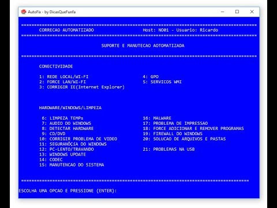The height and width of the screenshot is (208, 277).
Task: Select '17: PROBLEMA DE IMPRESSAO'
Action: [175, 124]
